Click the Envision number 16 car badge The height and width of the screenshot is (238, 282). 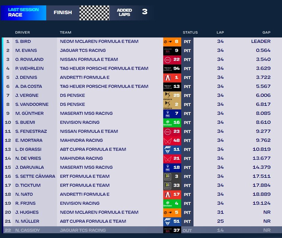pyautogui.click(x=172, y=122)
